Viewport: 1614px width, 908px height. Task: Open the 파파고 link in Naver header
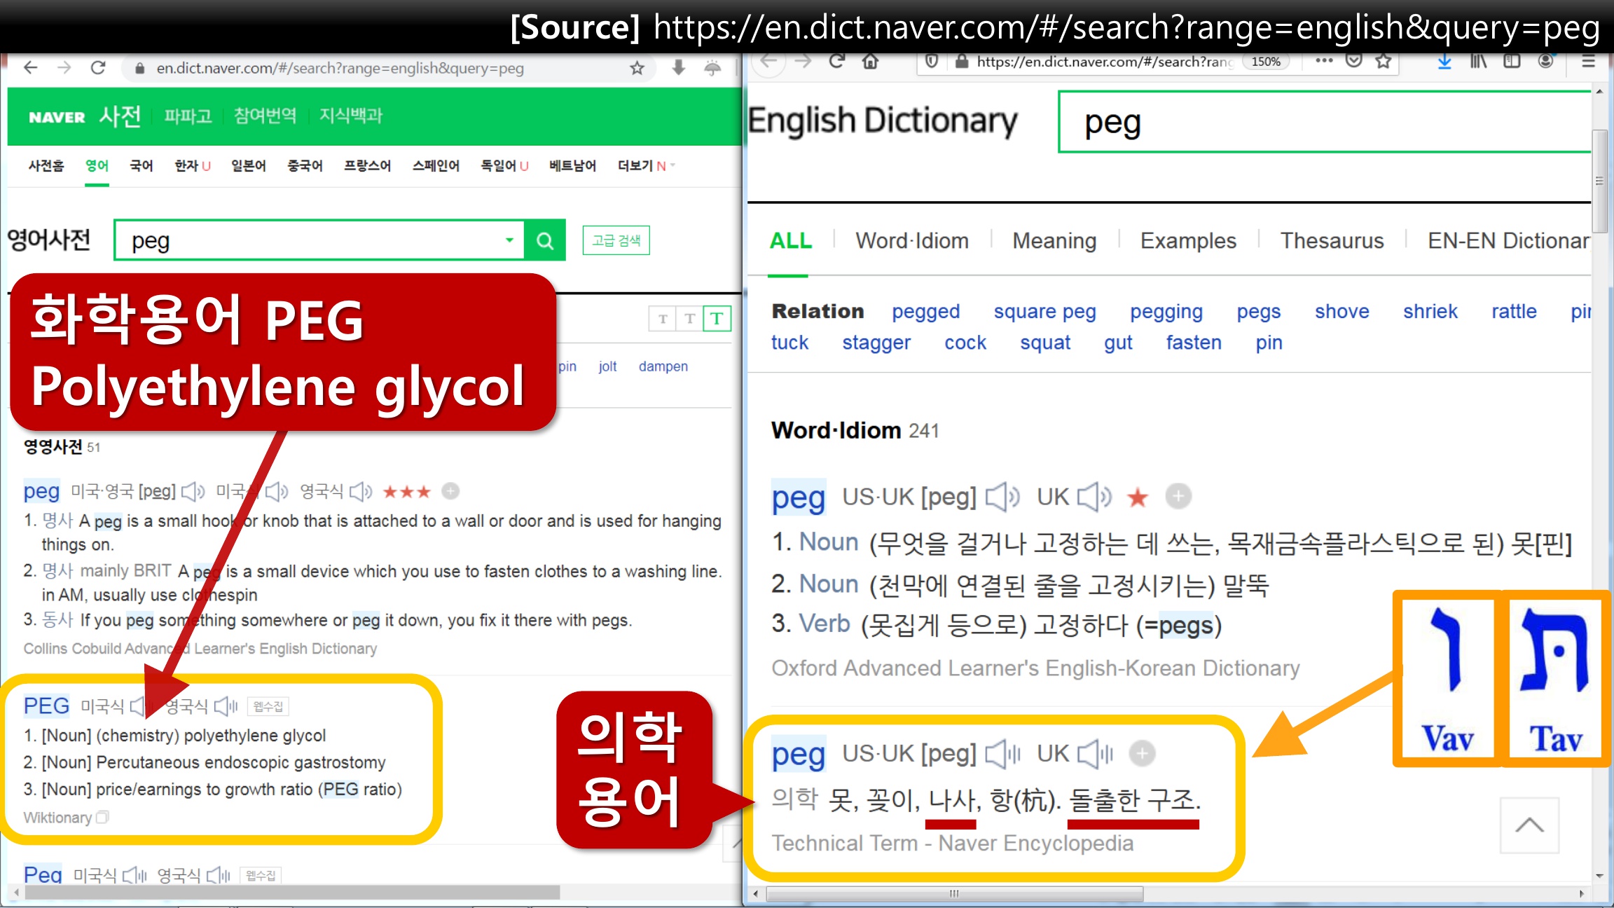pyautogui.click(x=188, y=116)
